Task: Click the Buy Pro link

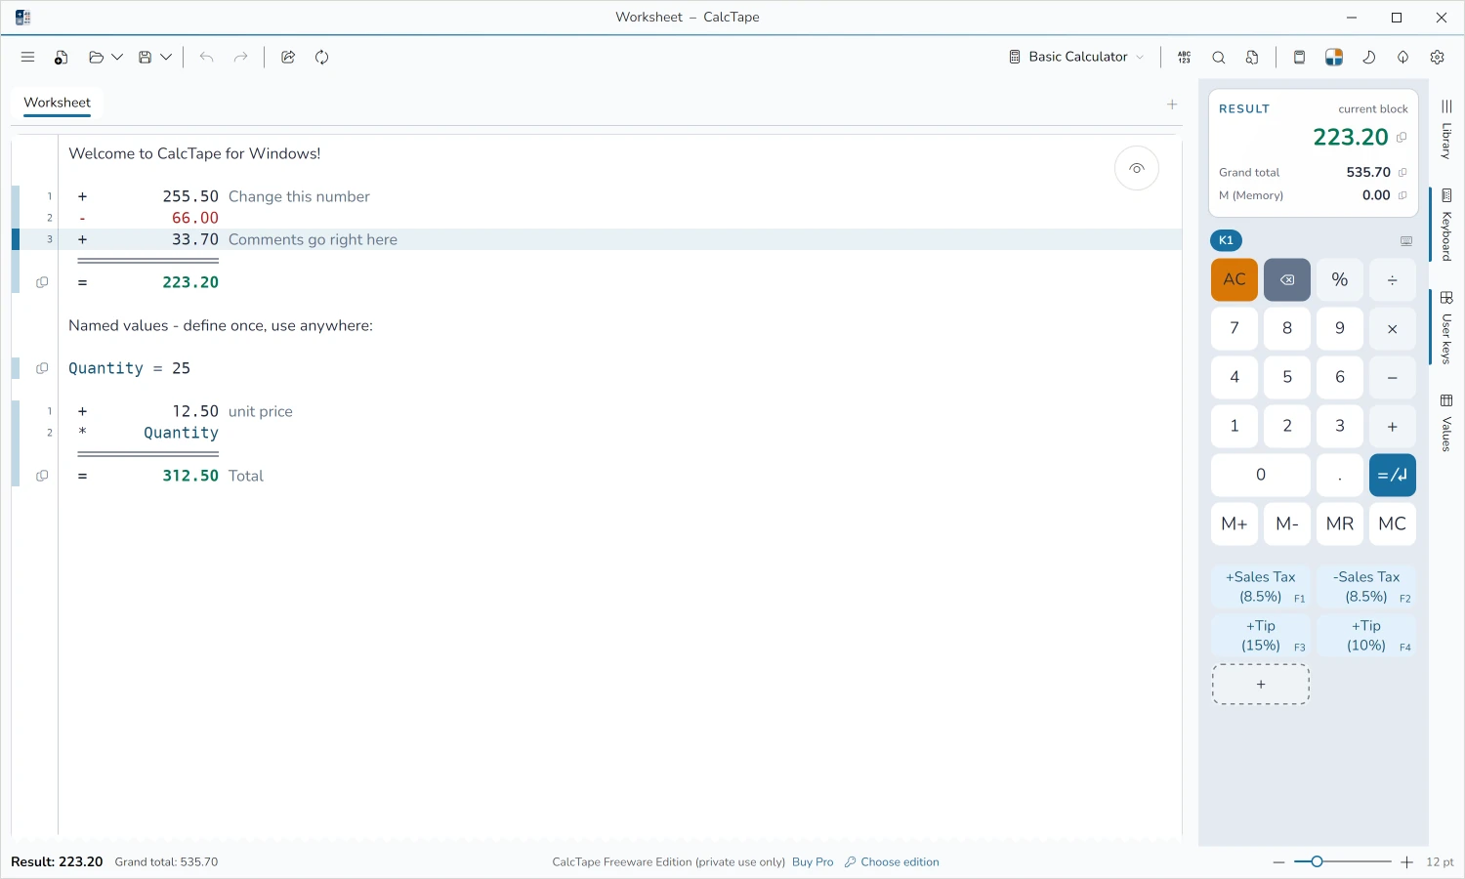Action: coord(813,862)
